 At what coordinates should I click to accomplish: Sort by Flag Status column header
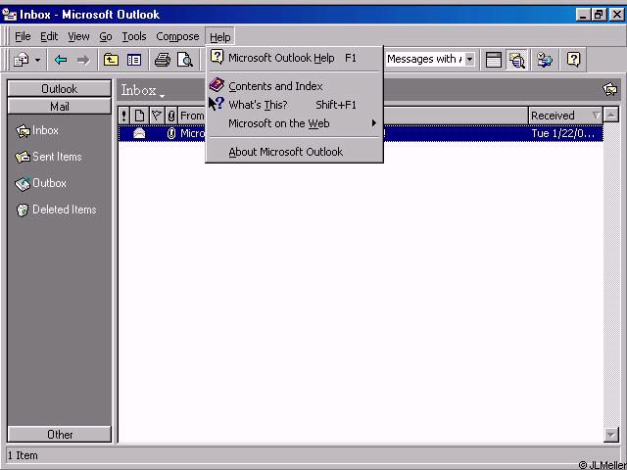157,116
